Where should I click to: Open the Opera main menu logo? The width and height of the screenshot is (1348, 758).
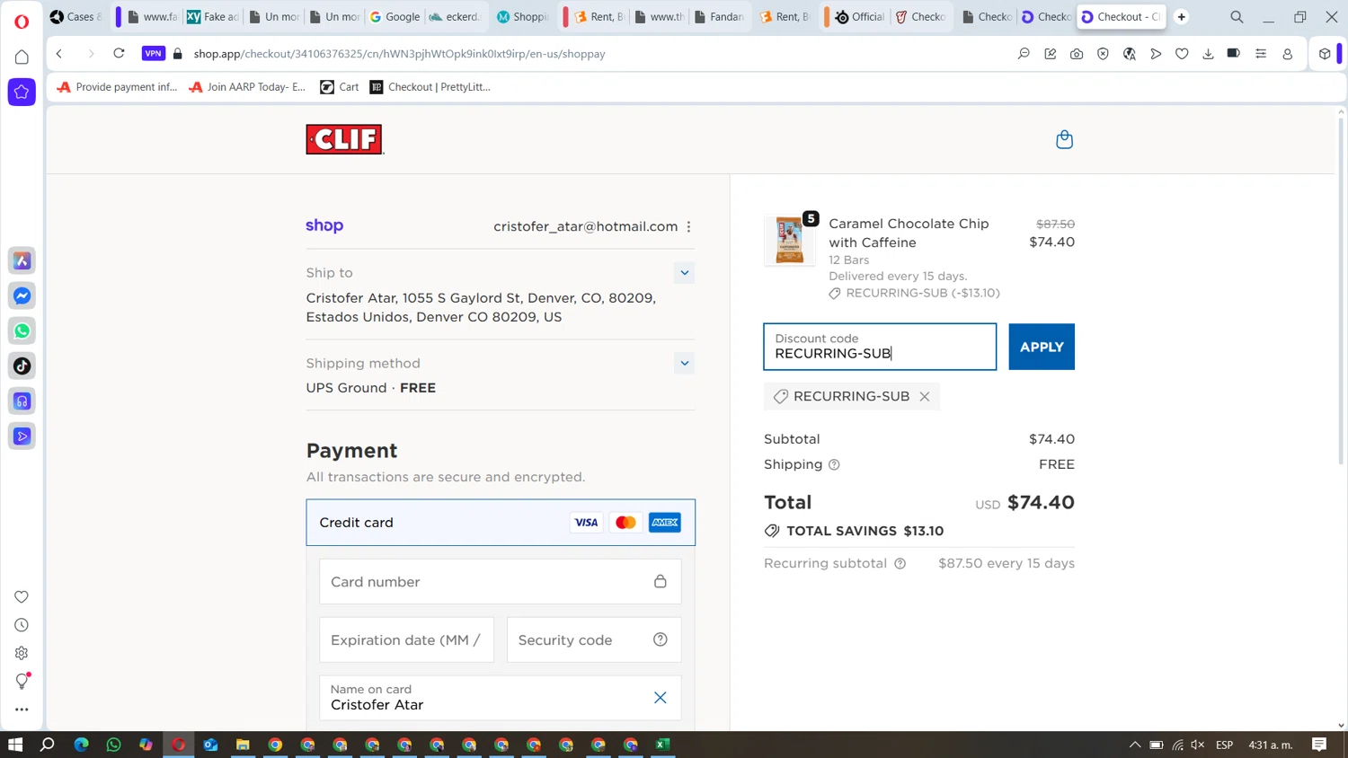point(22,21)
